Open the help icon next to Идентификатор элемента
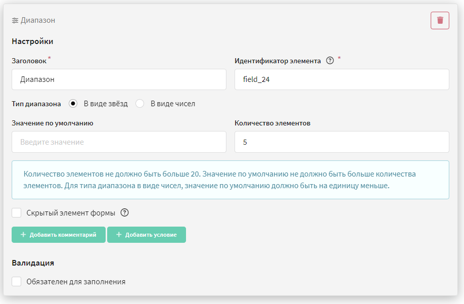464x304 pixels. [x=330, y=60]
